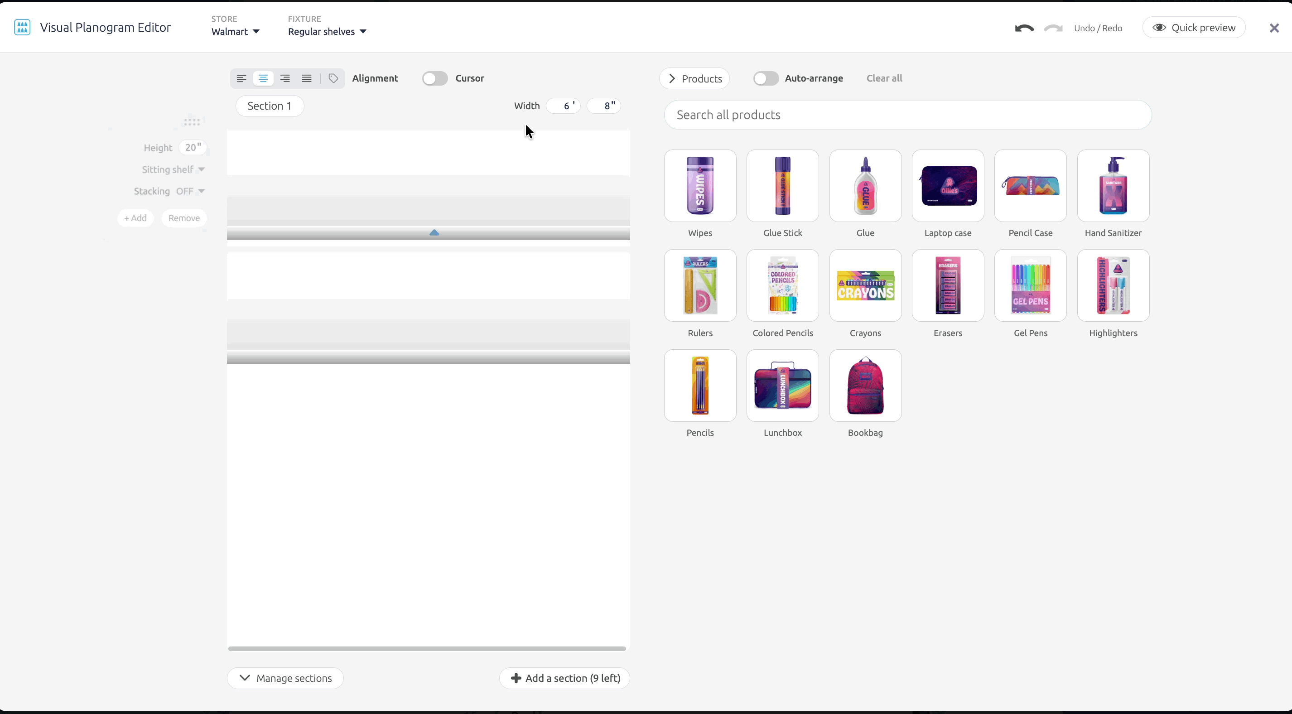The image size is (1292, 714).
Task: Click the Visual Planogram Editor logo
Action: click(x=22, y=27)
